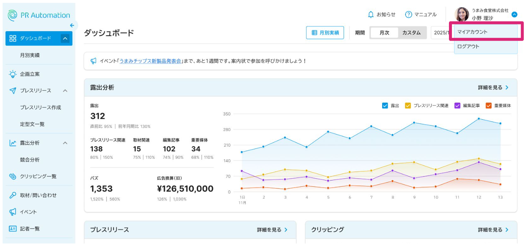Image resolution: width=525 pixels, height=246 pixels.
Task: Collapse the ダッシュボード sidebar section
Action: [x=65, y=38]
